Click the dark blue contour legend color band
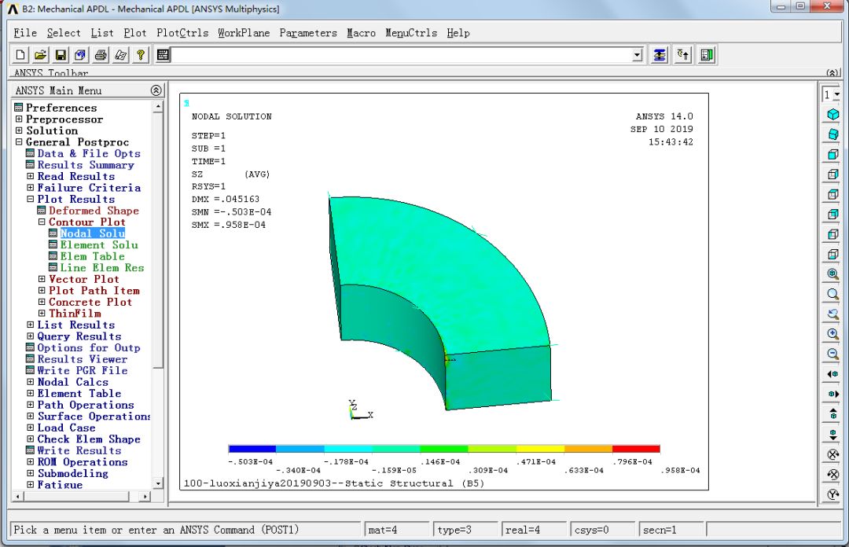This screenshot has height=547, width=849. click(x=252, y=449)
